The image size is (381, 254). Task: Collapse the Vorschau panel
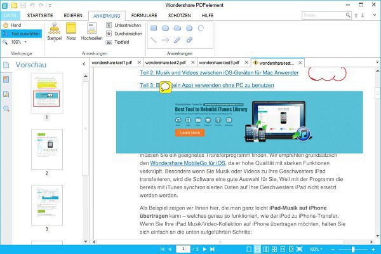pos(84,64)
